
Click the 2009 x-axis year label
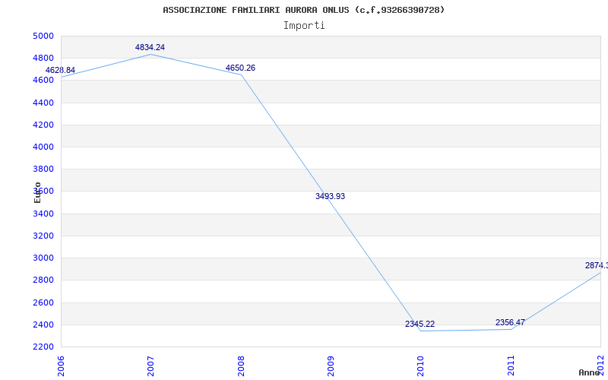click(331, 366)
